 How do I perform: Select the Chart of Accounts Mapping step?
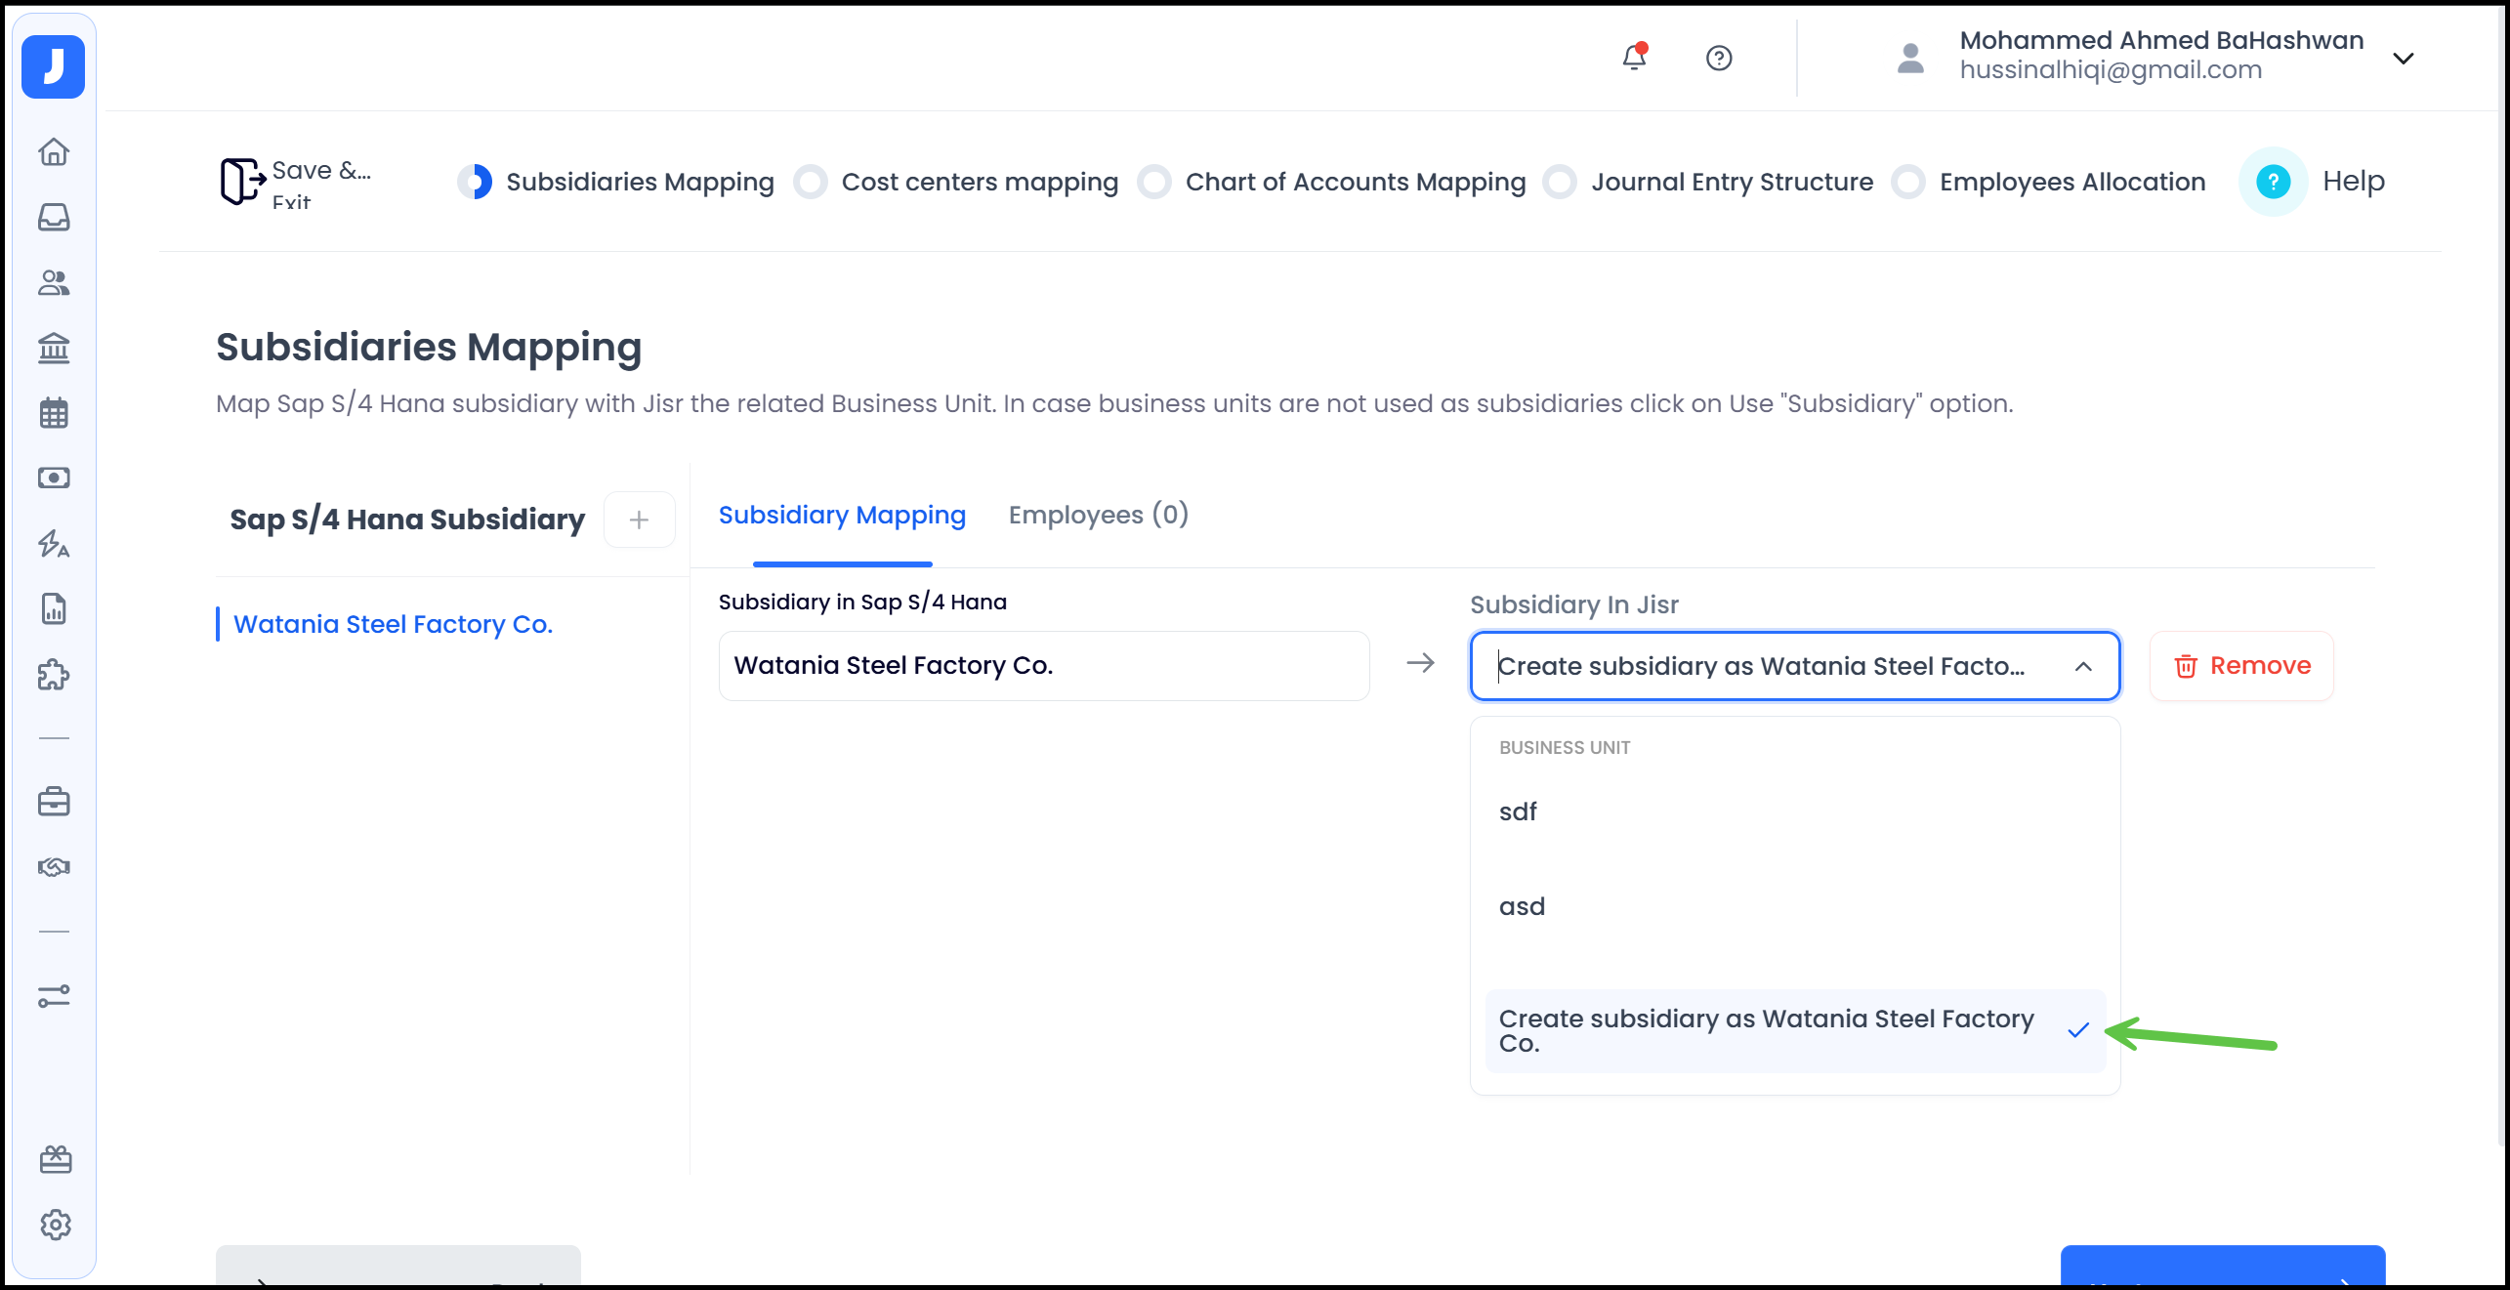[1355, 182]
